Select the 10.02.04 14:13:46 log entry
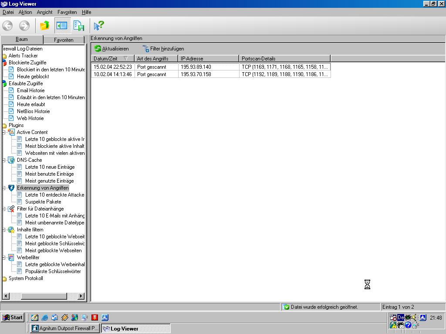The height and width of the screenshot is (334, 446). point(211,74)
